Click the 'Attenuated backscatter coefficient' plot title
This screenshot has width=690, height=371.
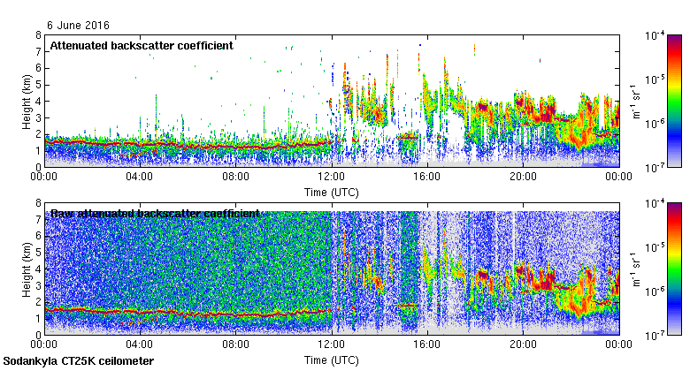point(142,46)
